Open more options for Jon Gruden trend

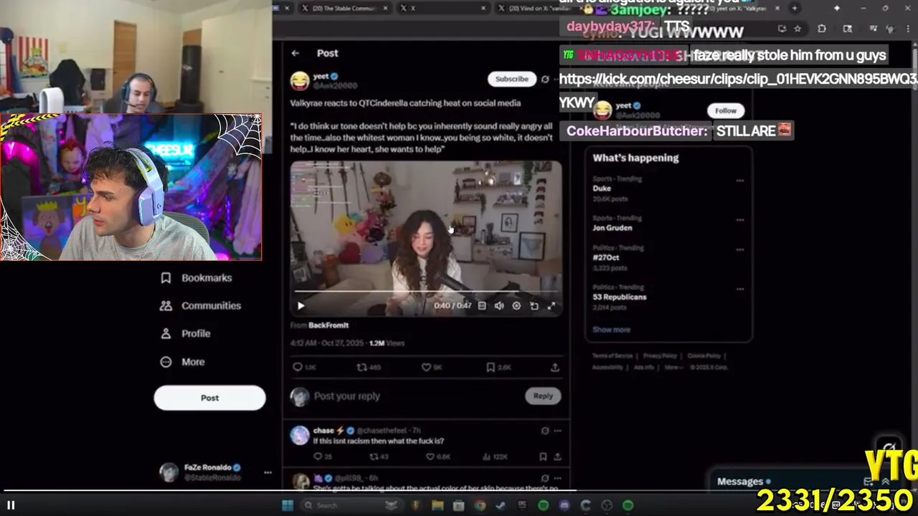739,220
